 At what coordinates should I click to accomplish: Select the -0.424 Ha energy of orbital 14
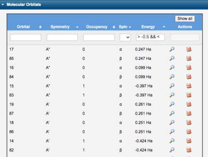[x=144, y=141]
